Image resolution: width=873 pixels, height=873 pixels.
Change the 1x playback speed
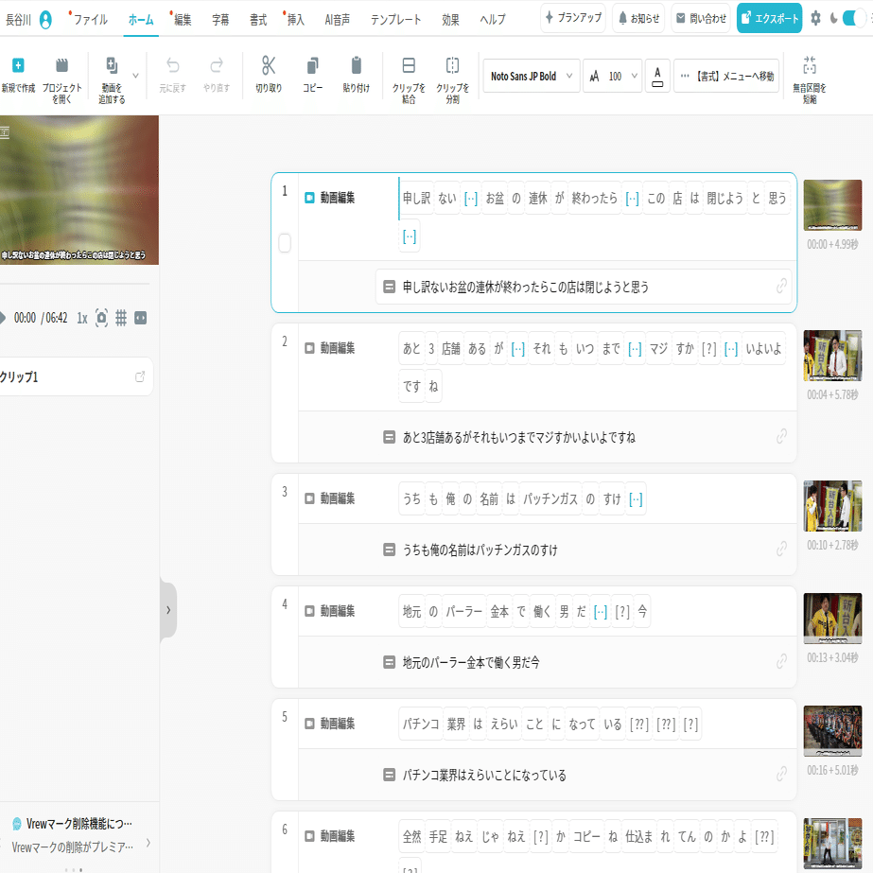point(82,318)
